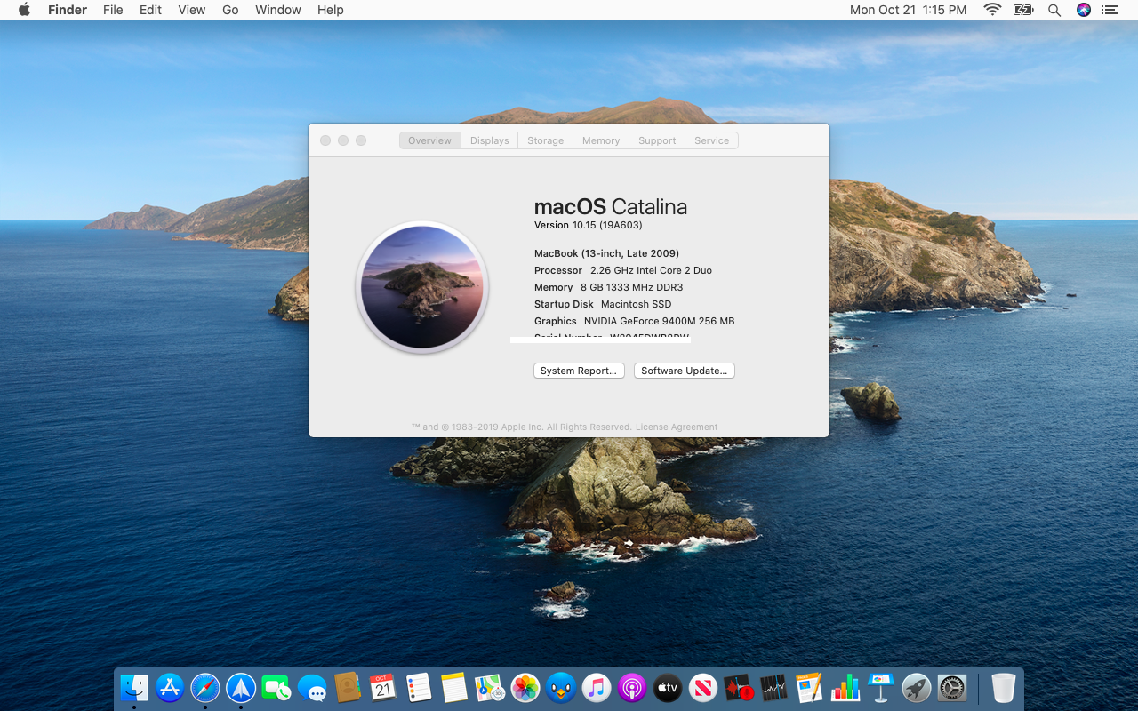
Task: Open Spotlight search magnifier icon
Action: click(x=1054, y=10)
